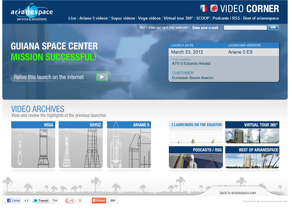Open Ariane 5 videos section
This screenshot has height=212, width=292.
(x=93, y=18)
